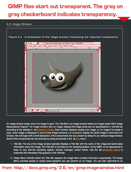This screenshot has height=172, width=131.
Task: Open the units dropdown in GIMP status bar
Action: 34,111
